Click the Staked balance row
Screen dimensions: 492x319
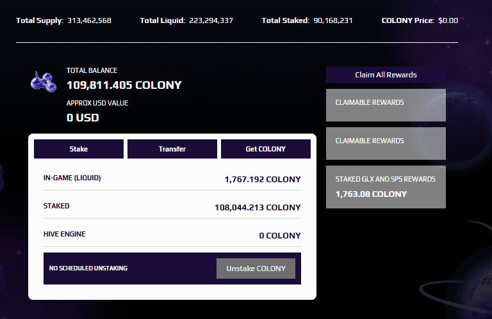pyautogui.click(x=172, y=206)
